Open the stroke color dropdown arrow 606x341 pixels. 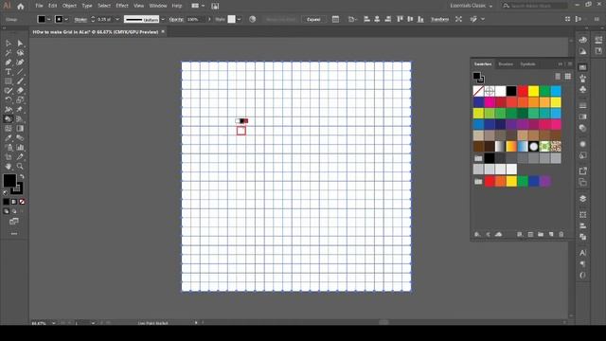pyautogui.click(x=66, y=19)
